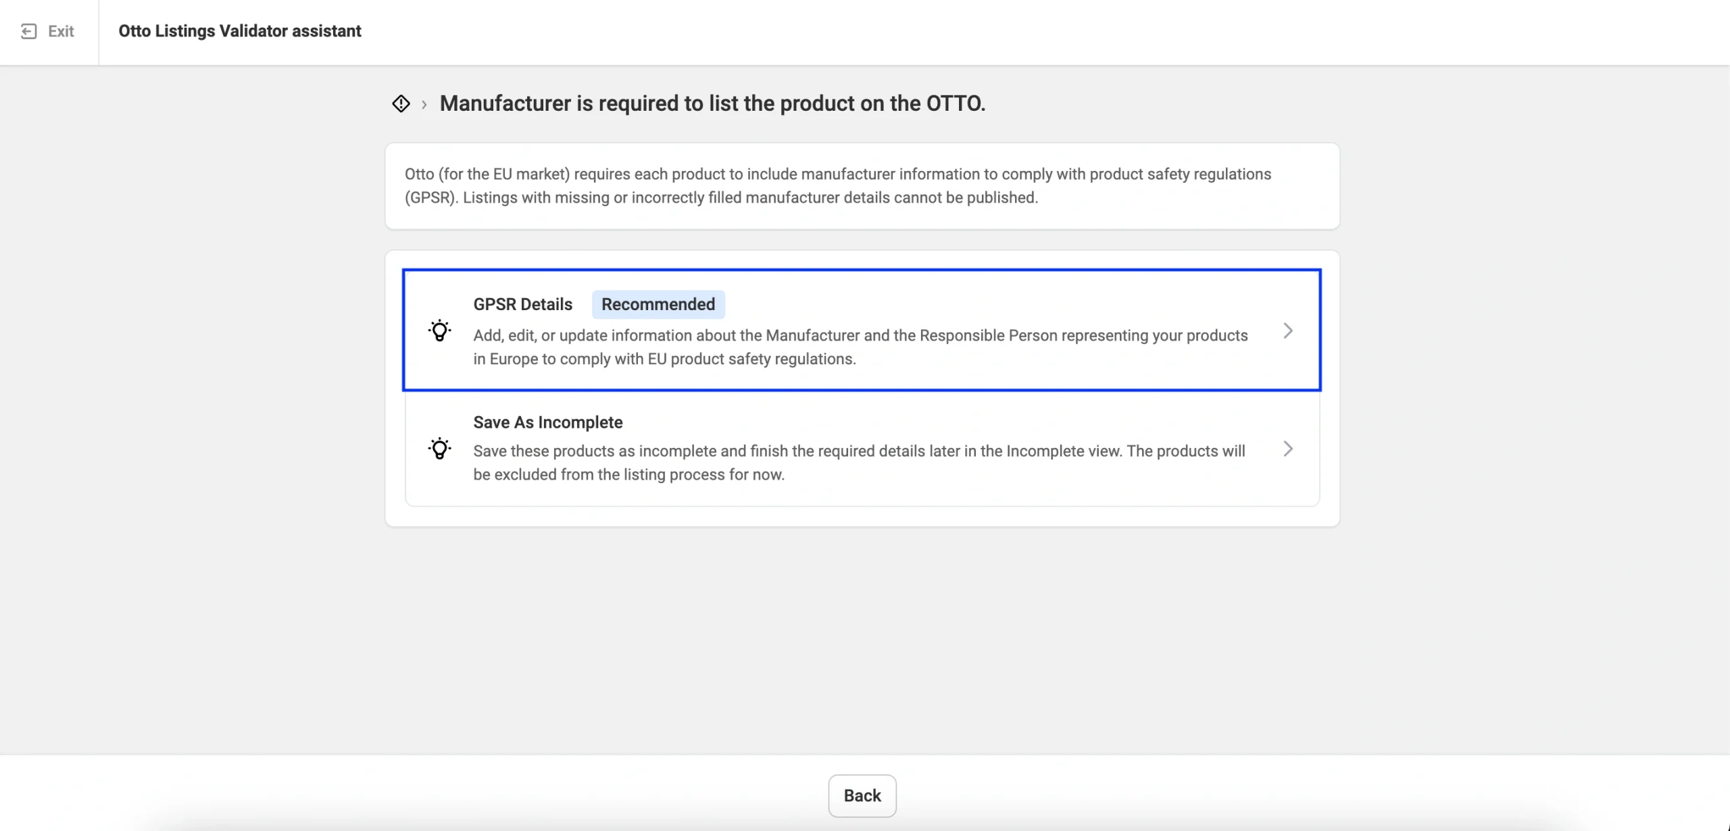This screenshot has width=1730, height=831.
Task: Select the Save As Incomplete option title
Action: tap(547, 422)
